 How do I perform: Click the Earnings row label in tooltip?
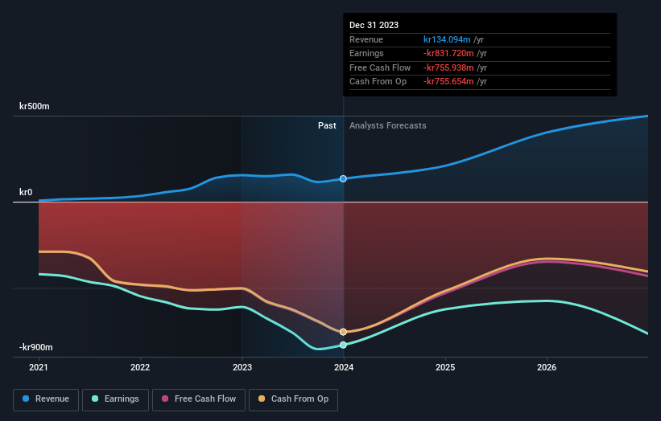click(x=366, y=53)
